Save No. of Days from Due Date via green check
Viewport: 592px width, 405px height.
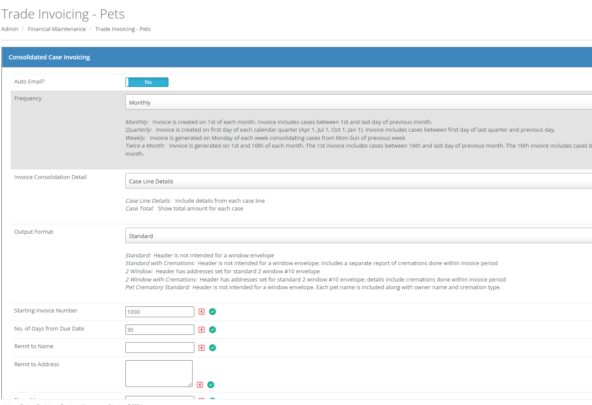point(212,329)
